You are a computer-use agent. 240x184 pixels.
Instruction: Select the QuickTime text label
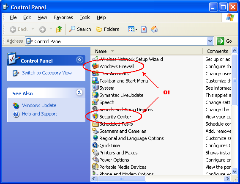(x=109, y=146)
